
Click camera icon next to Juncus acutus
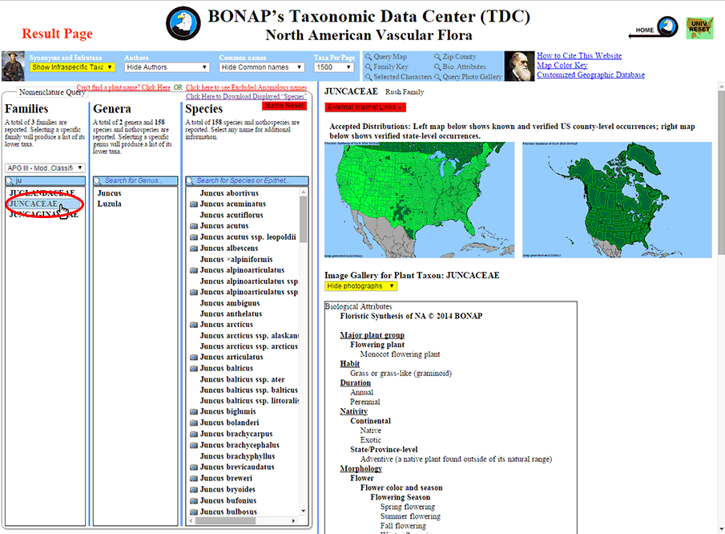pos(194,226)
